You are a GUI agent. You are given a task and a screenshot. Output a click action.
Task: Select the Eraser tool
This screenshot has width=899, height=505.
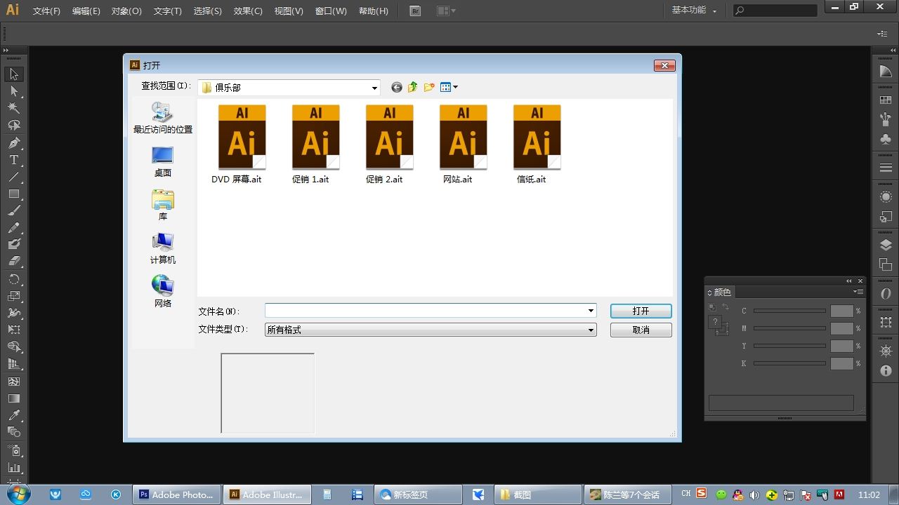pyautogui.click(x=14, y=261)
